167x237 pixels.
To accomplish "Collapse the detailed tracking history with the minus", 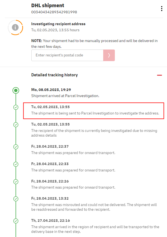I will [159, 75].
